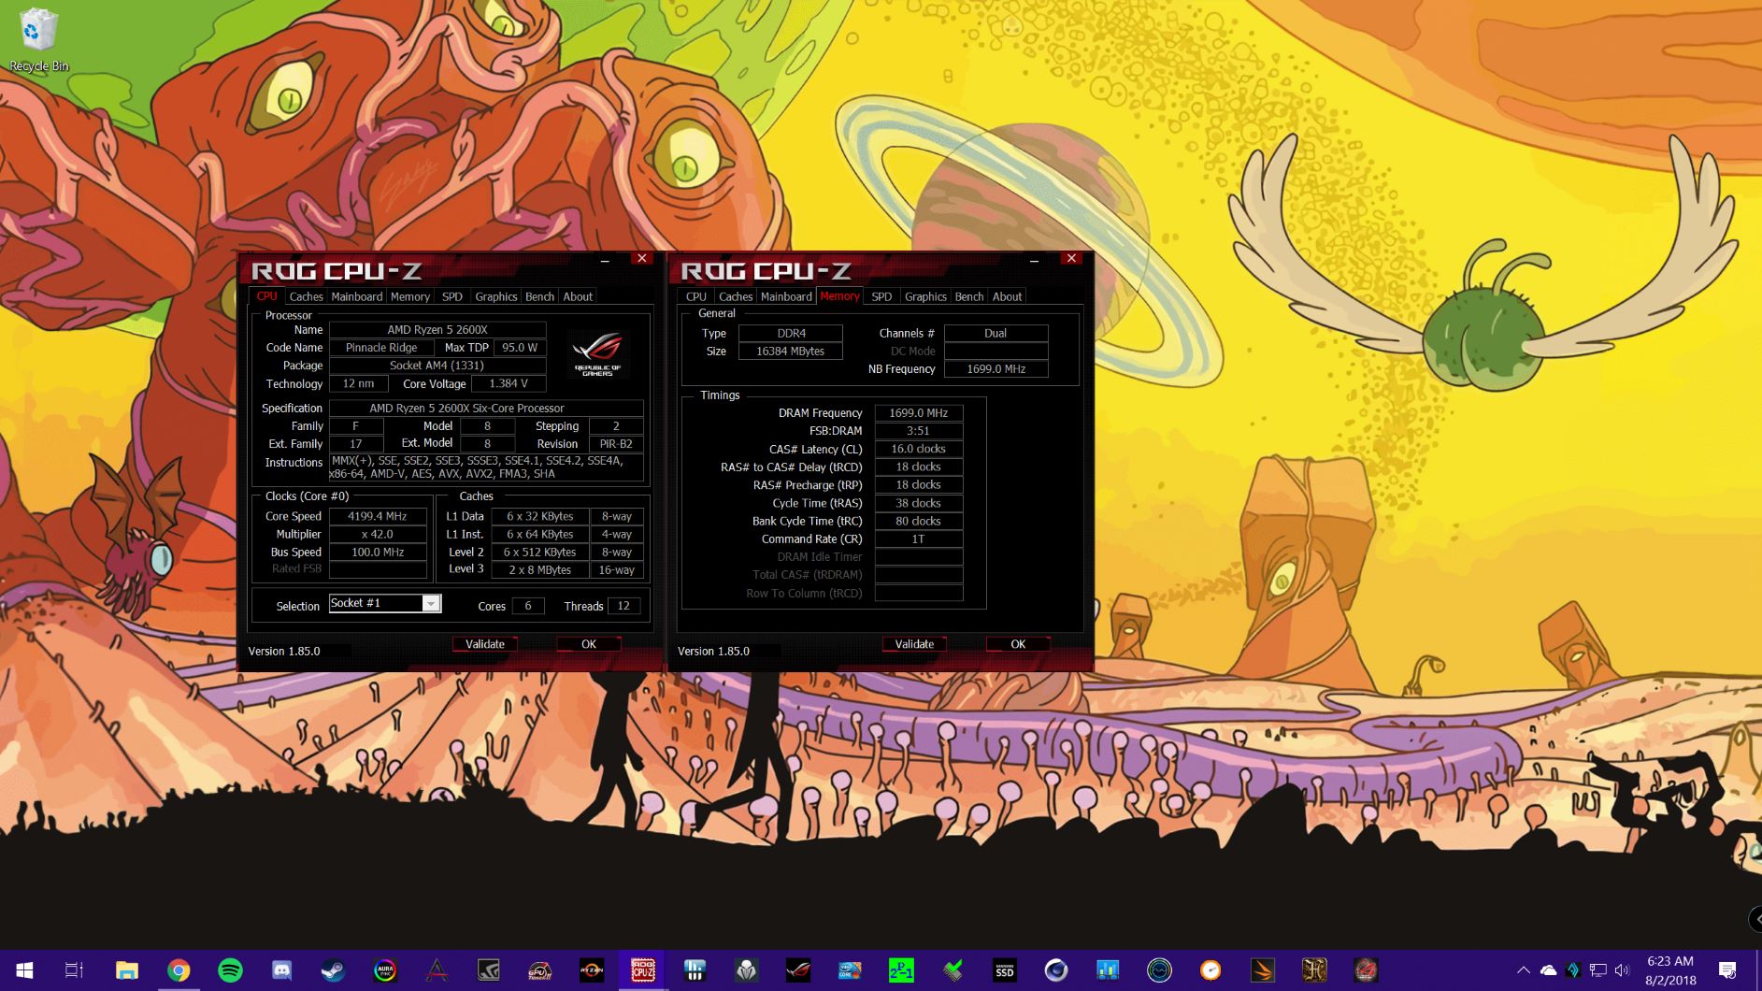The image size is (1762, 991).
Task: Click the 'Socket AM4 (1331)' package value
Action: (x=437, y=366)
